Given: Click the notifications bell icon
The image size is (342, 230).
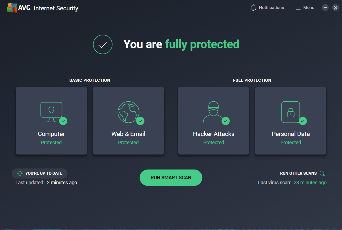Looking at the screenshot, I should (x=253, y=8).
